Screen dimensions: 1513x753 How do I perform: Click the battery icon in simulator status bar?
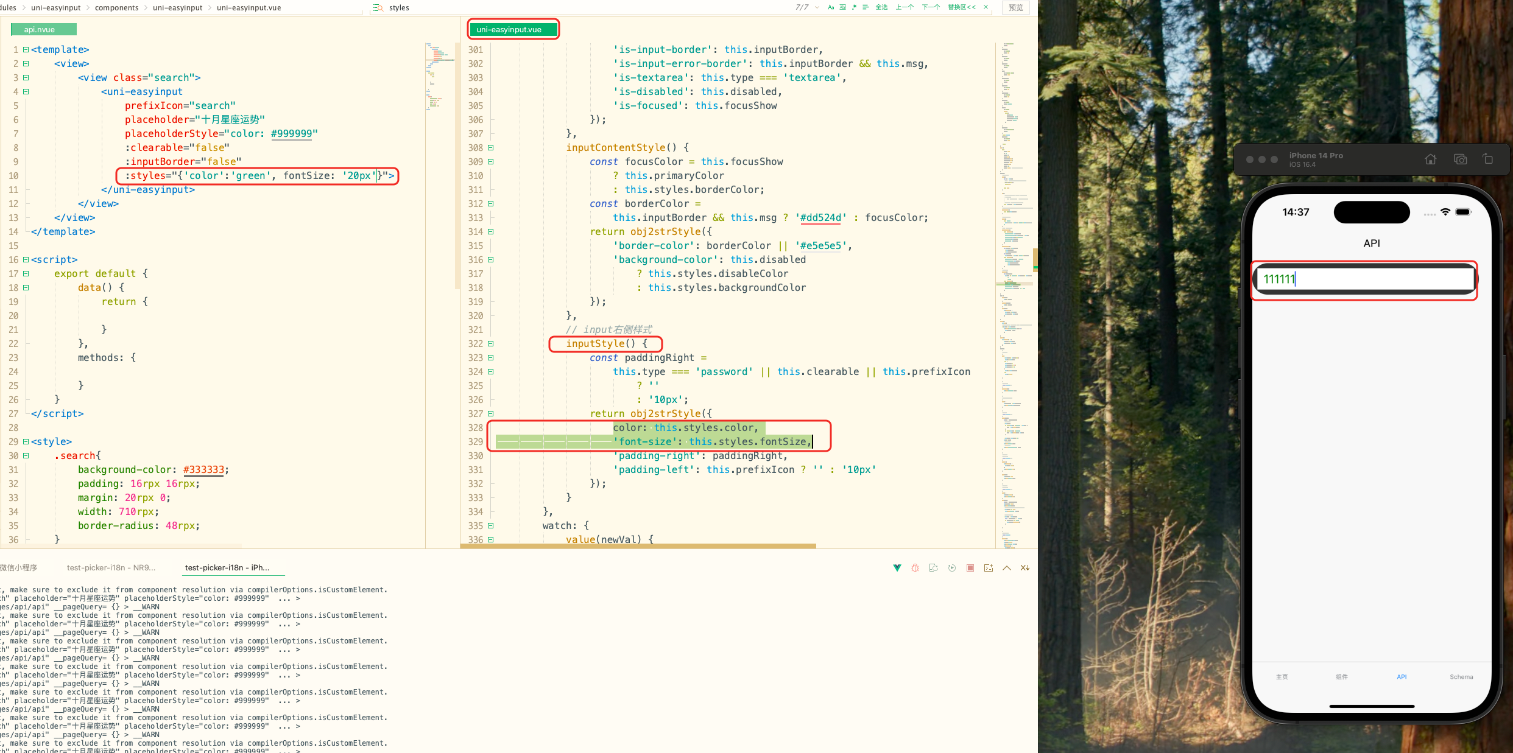(1463, 212)
